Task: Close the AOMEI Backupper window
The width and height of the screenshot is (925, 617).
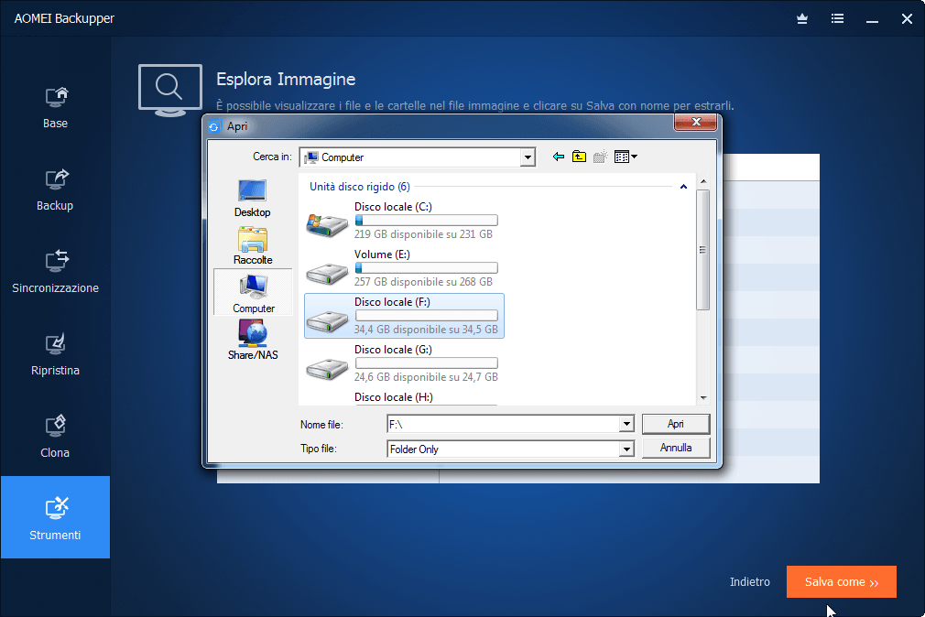Action: pos(907,19)
